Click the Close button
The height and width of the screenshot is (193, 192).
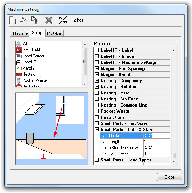pos(169,177)
